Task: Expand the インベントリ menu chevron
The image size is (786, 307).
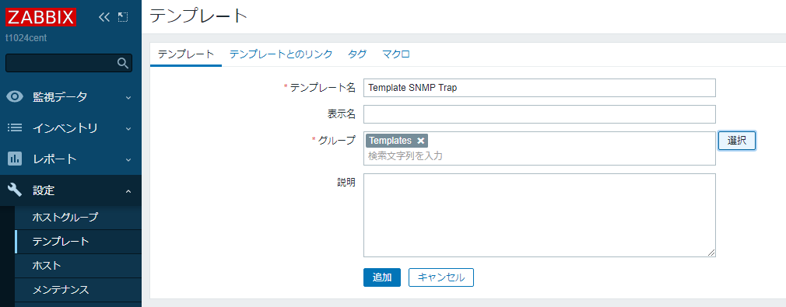Action: [128, 129]
